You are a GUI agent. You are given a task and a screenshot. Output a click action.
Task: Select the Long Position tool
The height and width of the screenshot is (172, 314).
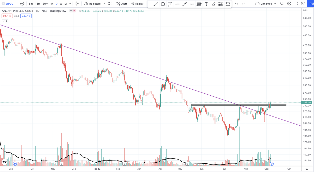(x=221, y=4)
